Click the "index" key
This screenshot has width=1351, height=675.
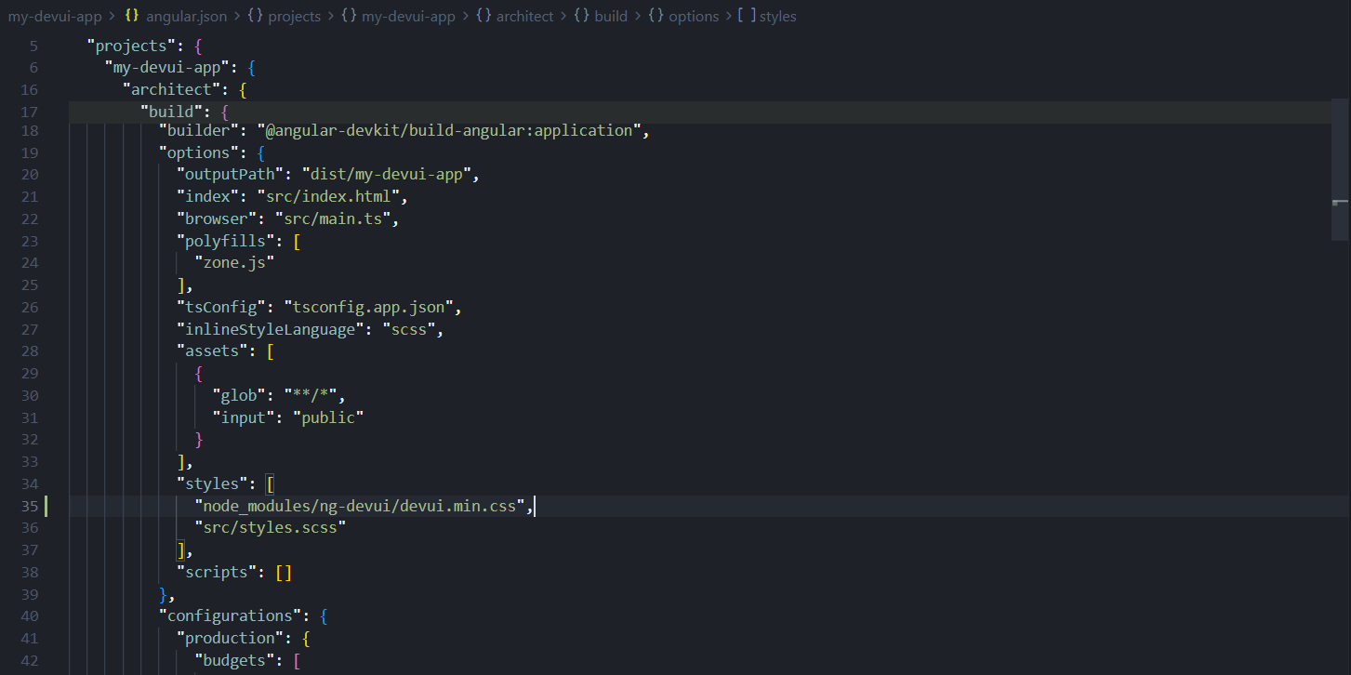[208, 197]
